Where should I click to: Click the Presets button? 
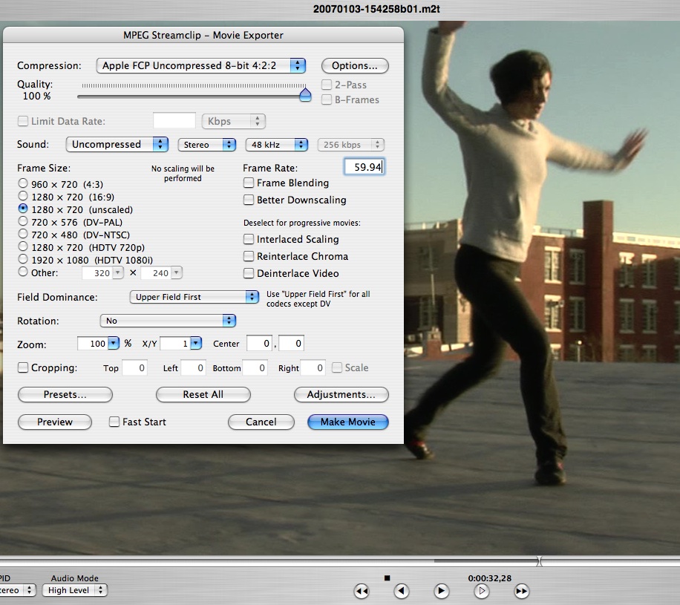(65, 394)
